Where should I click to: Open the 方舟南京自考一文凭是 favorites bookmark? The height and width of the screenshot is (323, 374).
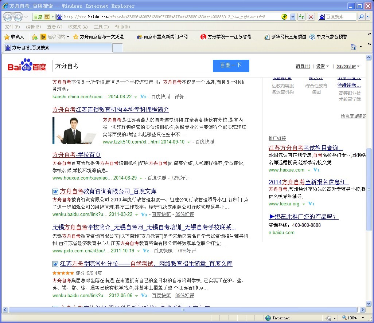point(101,37)
